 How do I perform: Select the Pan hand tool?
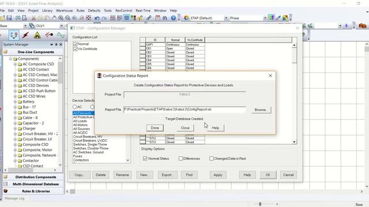(54, 18)
